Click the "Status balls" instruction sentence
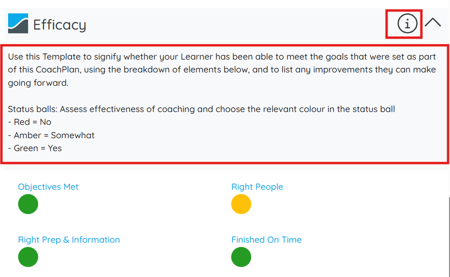The height and width of the screenshot is (277, 450). pyautogui.click(x=201, y=109)
